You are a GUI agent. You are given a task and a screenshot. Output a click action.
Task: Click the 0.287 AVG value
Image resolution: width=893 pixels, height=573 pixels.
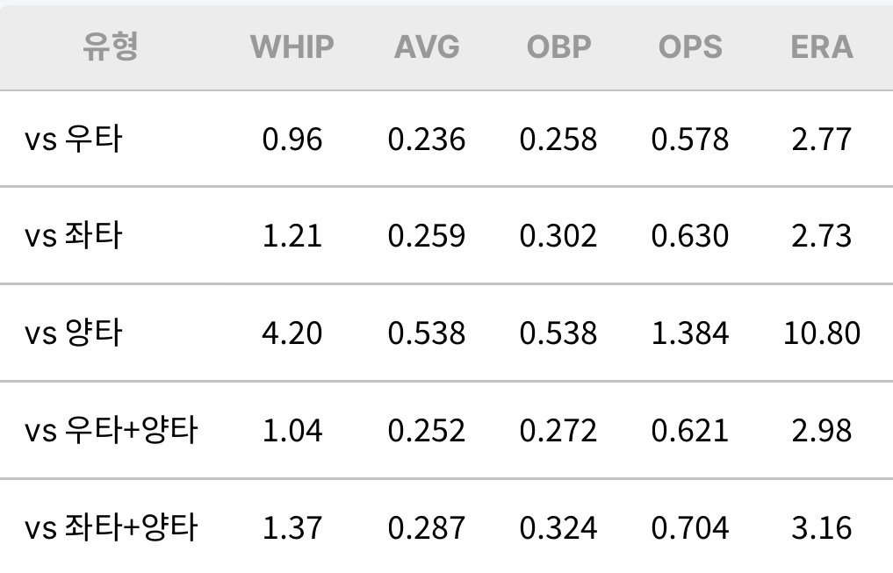427,528
